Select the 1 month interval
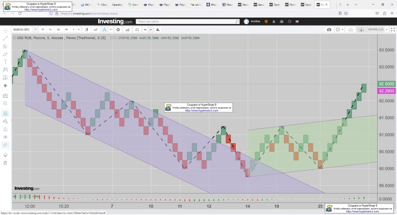397x215 pixels. pos(67,30)
